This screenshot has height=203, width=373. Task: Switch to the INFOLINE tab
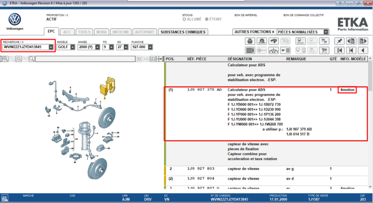click(x=121, y=32)
